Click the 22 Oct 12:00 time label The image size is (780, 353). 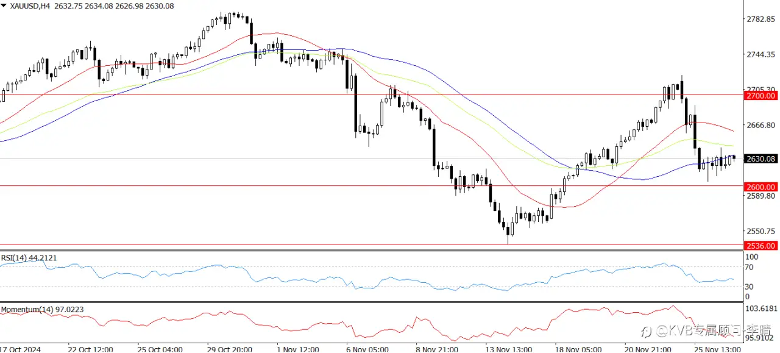click(x=90, y=349)
